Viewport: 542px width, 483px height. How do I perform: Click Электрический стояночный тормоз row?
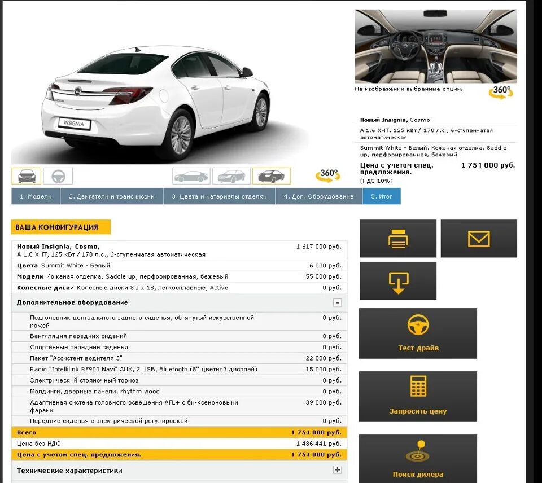179,380
